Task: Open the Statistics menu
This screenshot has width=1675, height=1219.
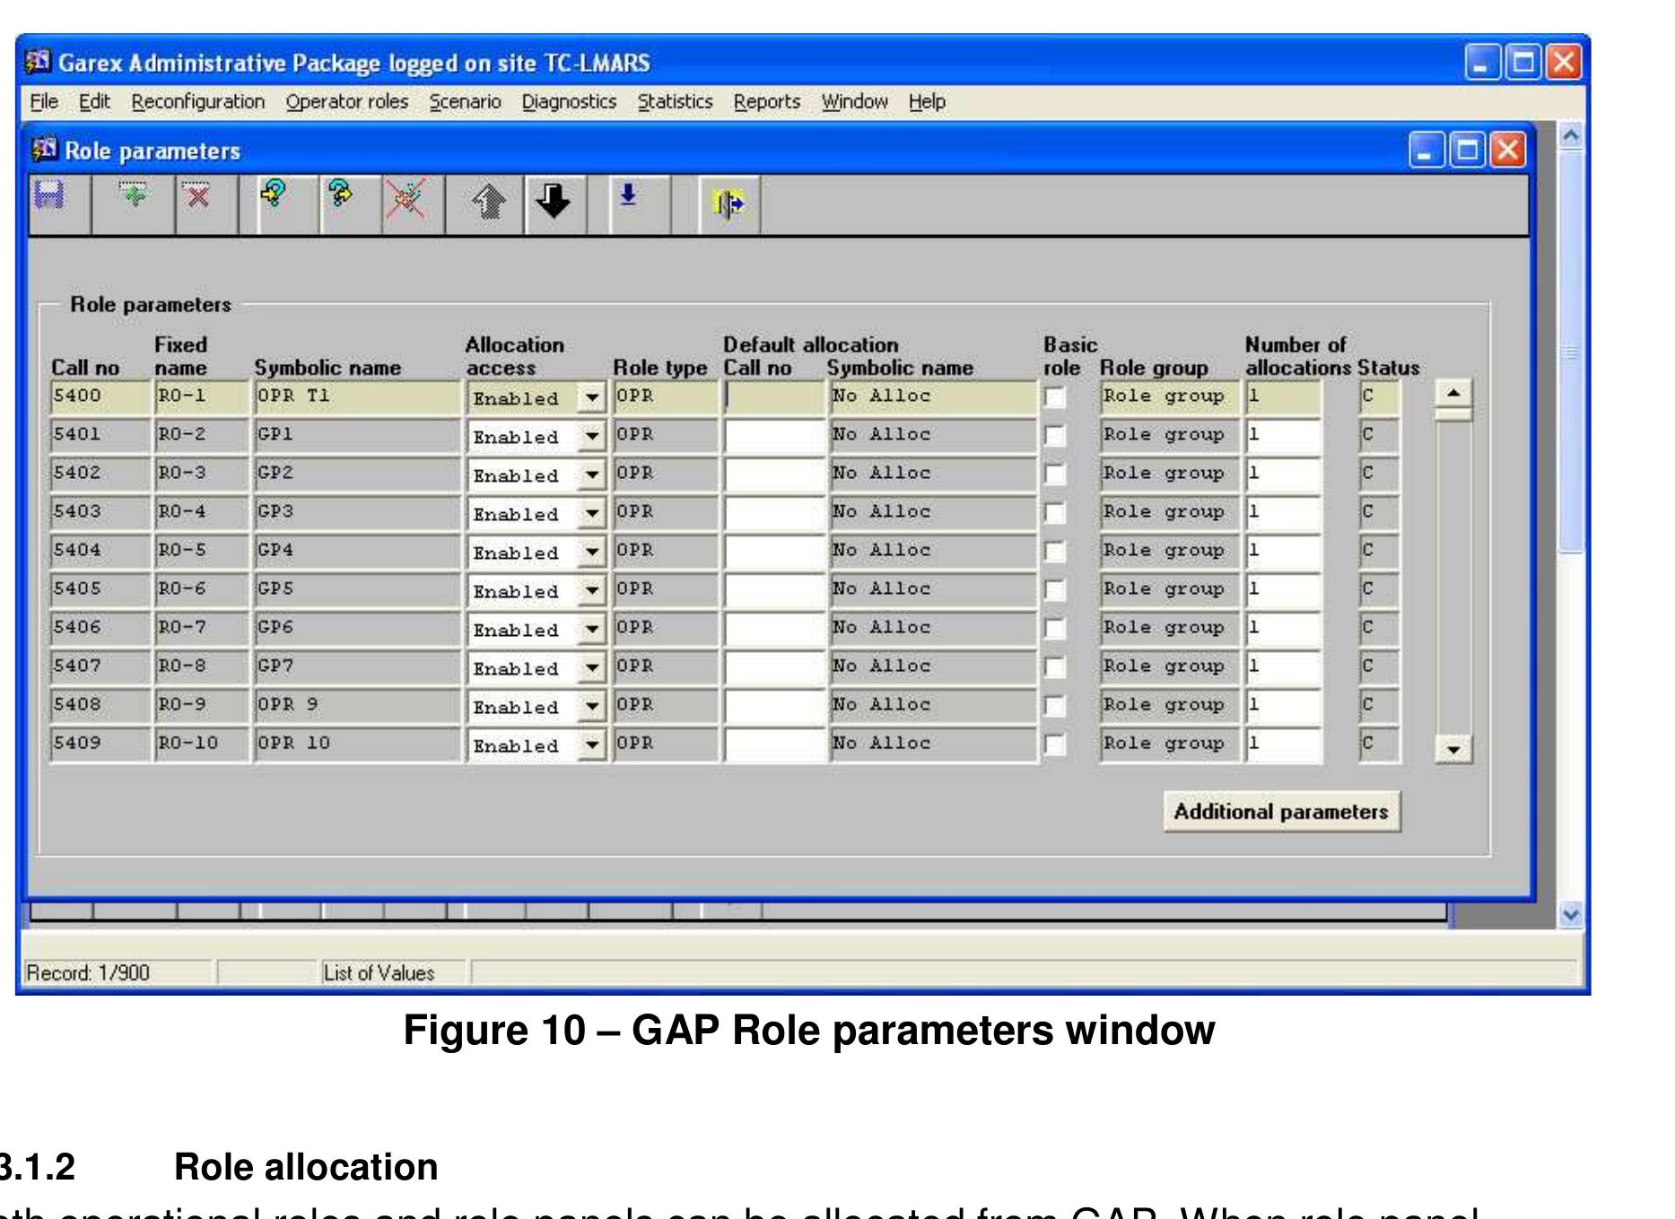Action: tap(675, 101)
